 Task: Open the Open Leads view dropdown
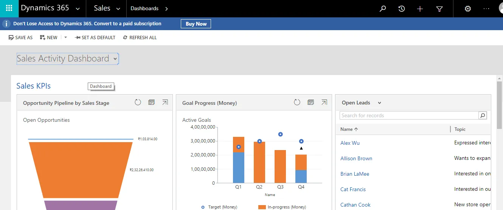(x=380, y=103)
